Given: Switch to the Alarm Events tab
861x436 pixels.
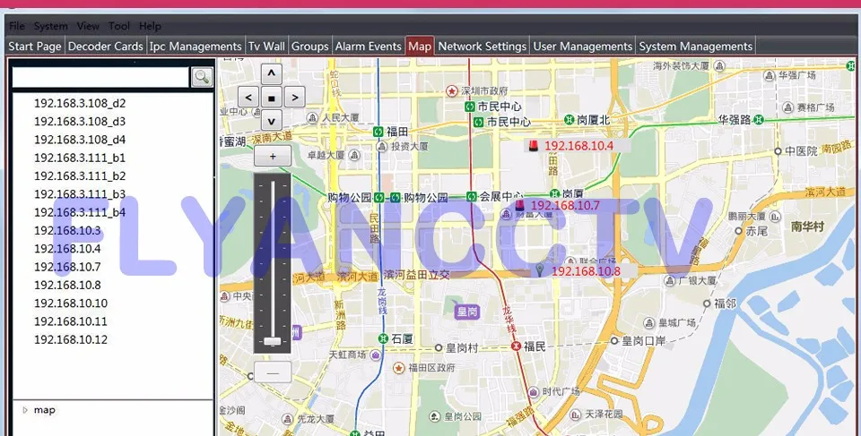Looking at the screenshot, I should (369, 46).
